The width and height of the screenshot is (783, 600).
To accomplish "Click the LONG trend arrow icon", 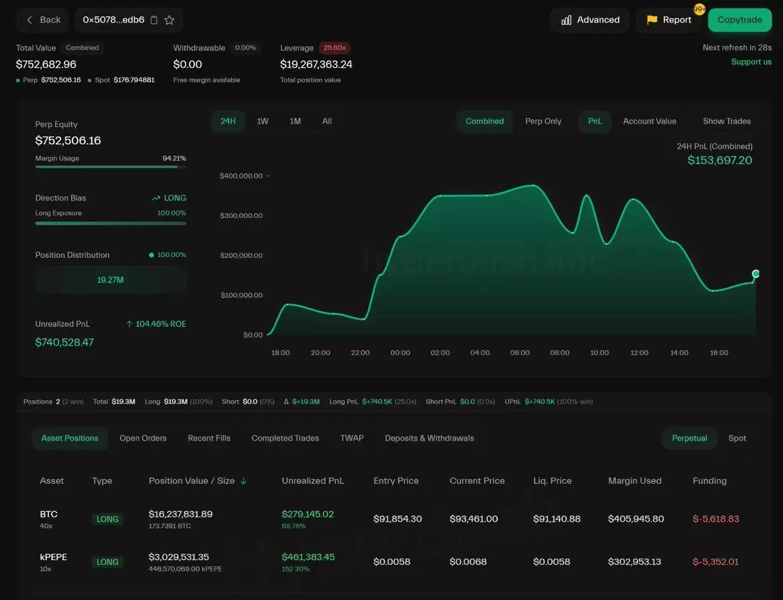I will point(156,198).
